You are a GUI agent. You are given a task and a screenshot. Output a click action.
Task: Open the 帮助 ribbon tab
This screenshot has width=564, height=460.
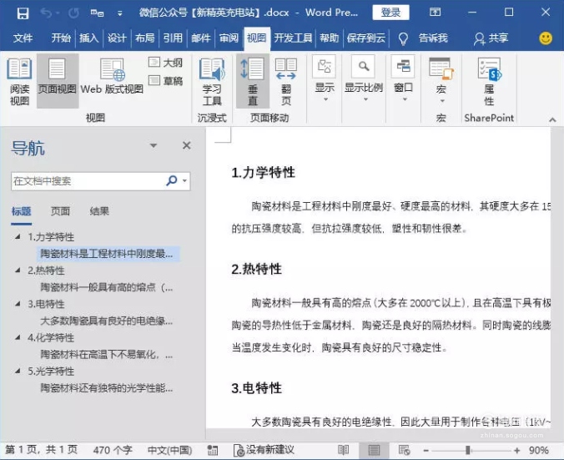pyautogui.click(x=329, y=38)
